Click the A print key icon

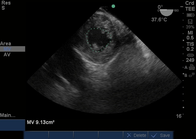192,67
